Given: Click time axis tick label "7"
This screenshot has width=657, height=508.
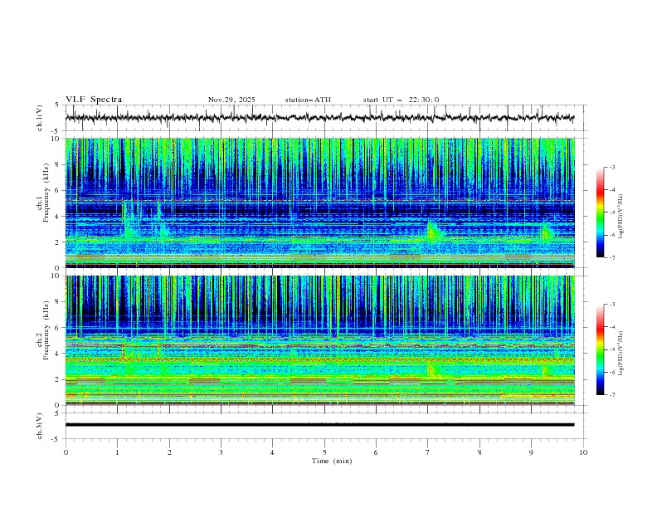Looking at the screenshot, I should pyautogui.click(x=427, y=452).
